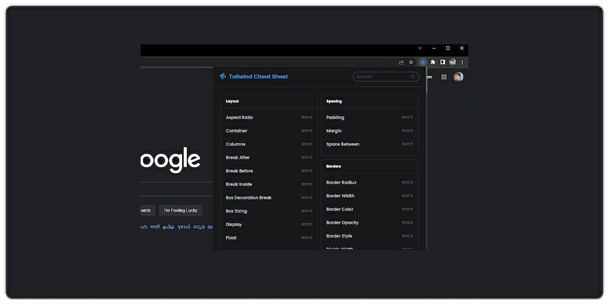Focus the cheat sheet Search field
This screenshot has width=609, height=304.
(x=382, y=77)
